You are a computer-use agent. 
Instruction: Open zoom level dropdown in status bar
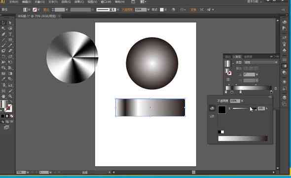coord(28,173)
